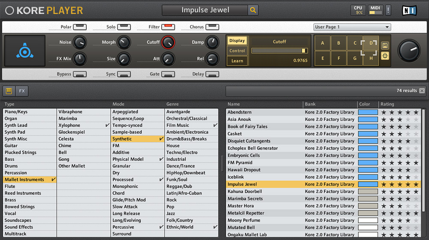Toggle the Bypass switch

[80, 74]
